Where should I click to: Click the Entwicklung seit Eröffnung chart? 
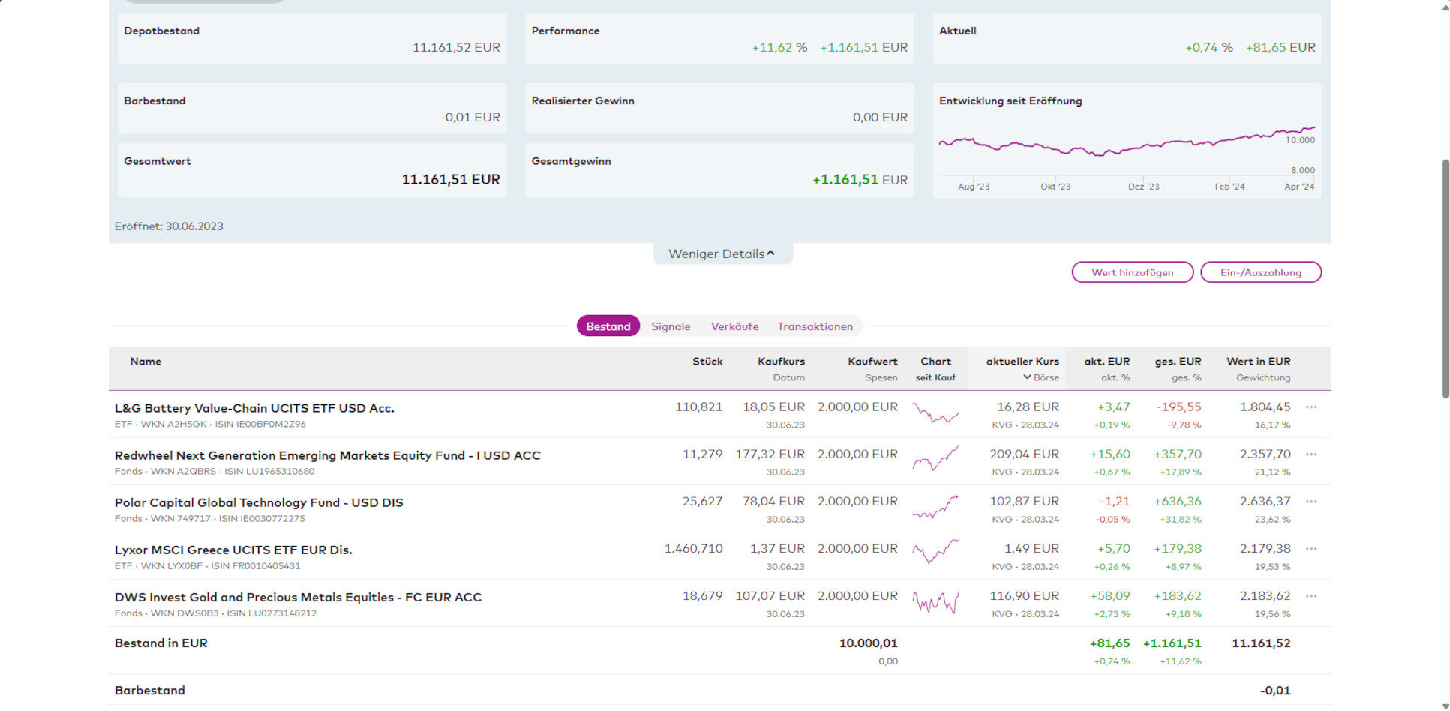coord(1126,150)
